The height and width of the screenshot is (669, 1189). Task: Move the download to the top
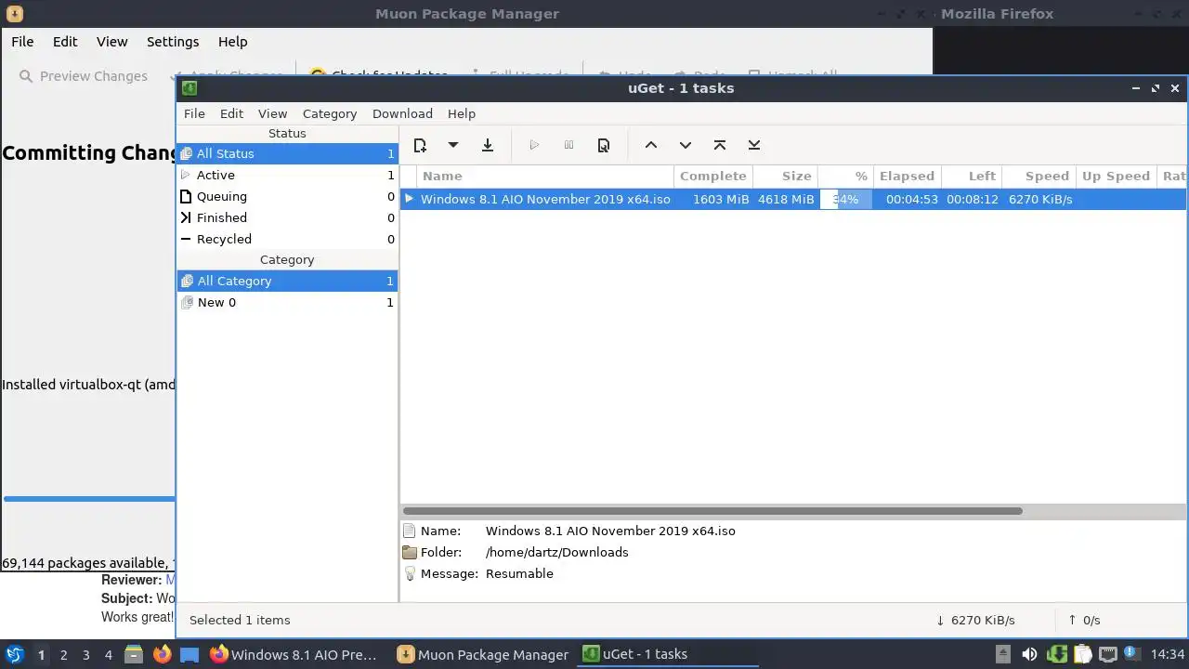[720, 145]
